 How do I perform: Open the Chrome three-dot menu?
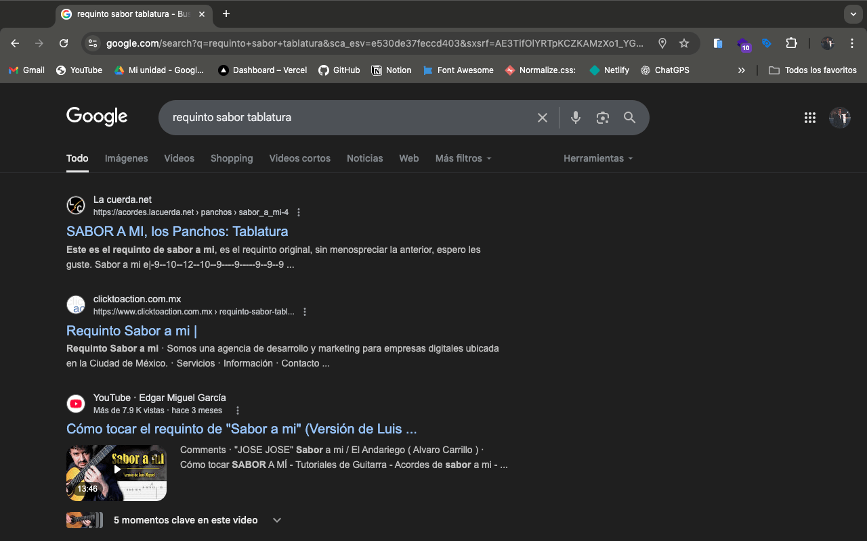point(852,43)
